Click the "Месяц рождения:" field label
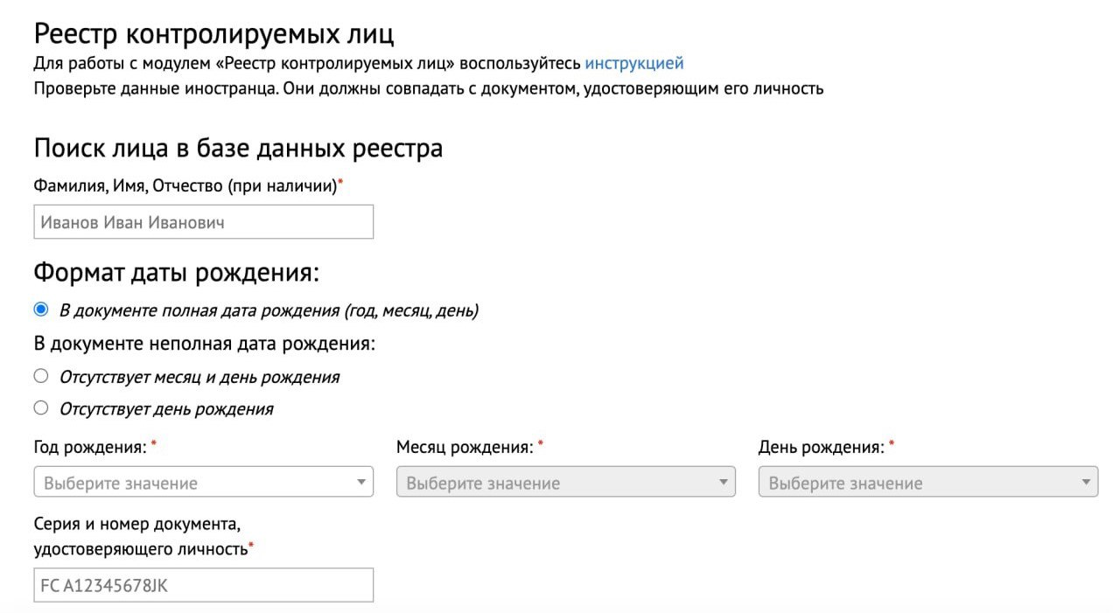The height and width of the screenshot is (613, 1120). 465,448
